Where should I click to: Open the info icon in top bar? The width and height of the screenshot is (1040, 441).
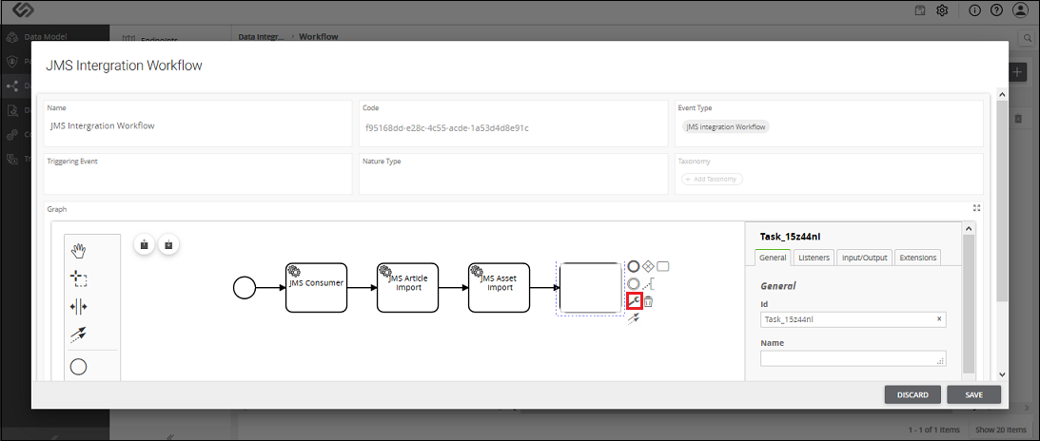(974, 10)
